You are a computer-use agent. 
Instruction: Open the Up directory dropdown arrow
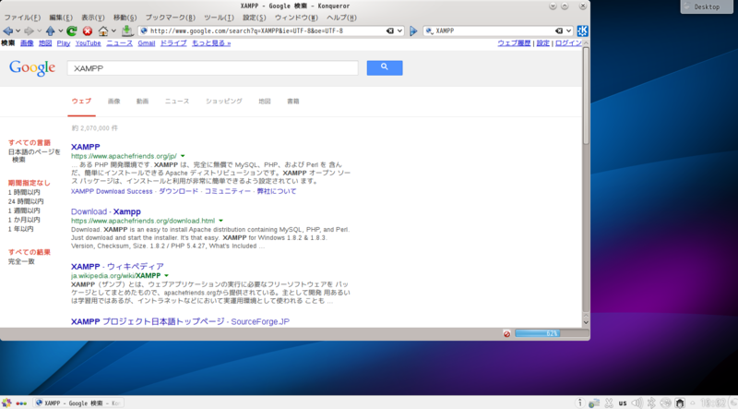point(61,31)
